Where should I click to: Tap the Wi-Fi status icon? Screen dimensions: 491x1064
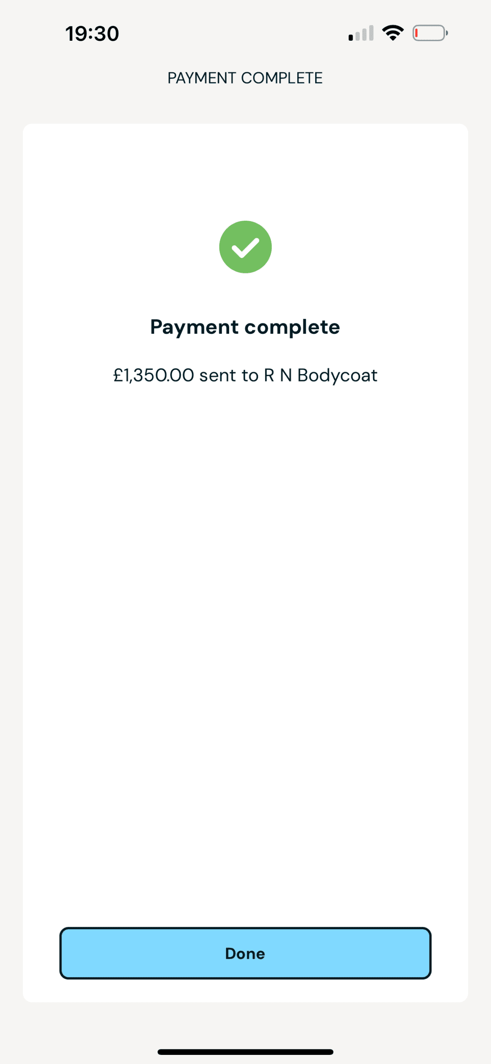point(393,33)
